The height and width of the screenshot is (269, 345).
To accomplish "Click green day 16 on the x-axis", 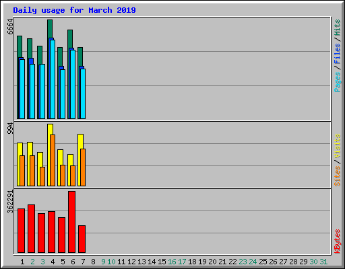I will tap(172, 262).
